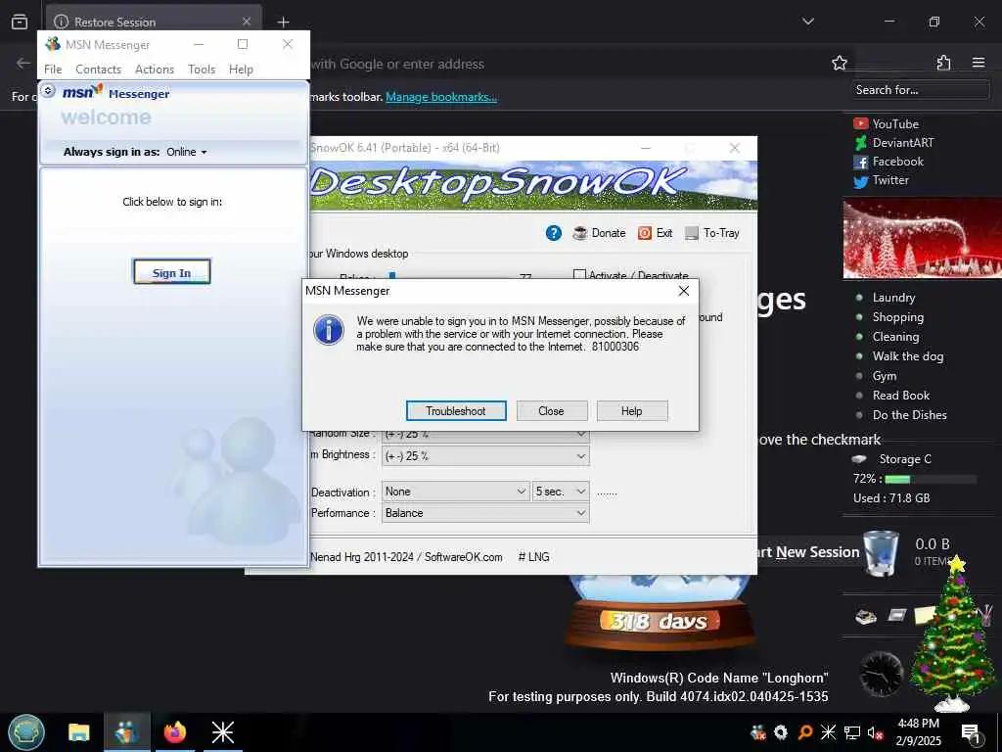Image resolution: width=1002 pixels, height=752 pixels.
Task: Collapse the MSN Messenger header with the round arrow button
Action: pos(48,91)
